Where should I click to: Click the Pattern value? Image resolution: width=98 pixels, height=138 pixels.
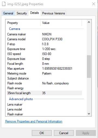[x=47, y=73]
